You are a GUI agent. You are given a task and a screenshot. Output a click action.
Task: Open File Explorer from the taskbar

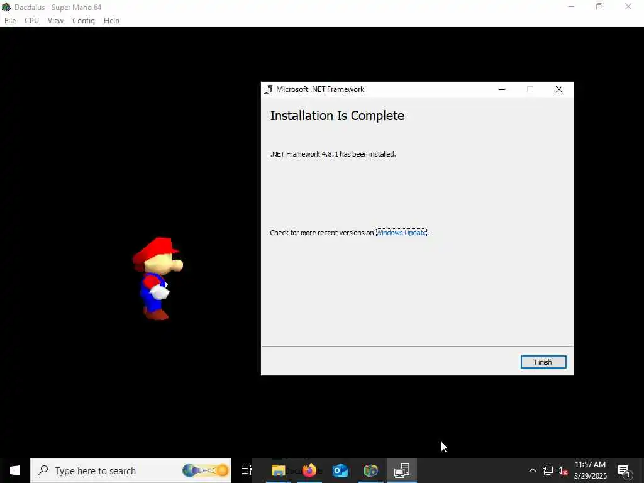click(x=278, y=470)
